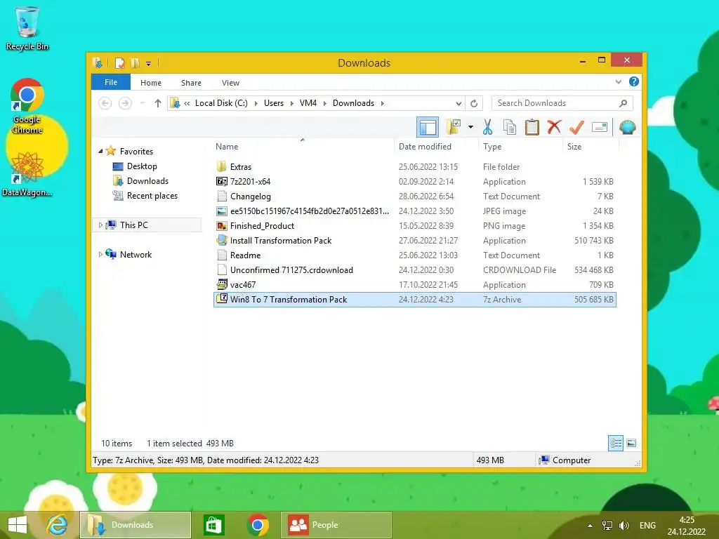Switch to Large icons view button

pos(631,443)
